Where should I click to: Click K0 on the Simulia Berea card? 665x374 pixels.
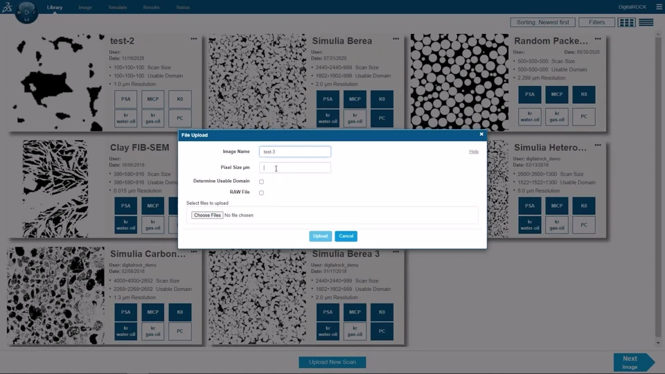(382, 99)
